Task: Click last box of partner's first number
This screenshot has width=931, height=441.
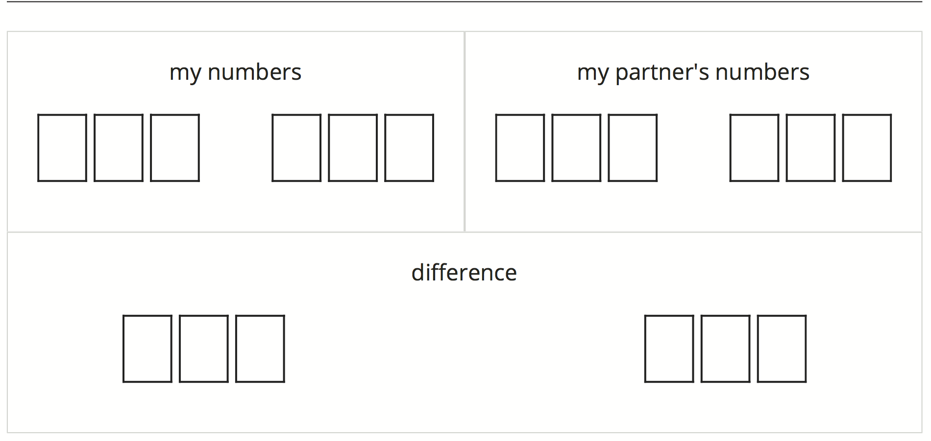Action: coord(633,148)
